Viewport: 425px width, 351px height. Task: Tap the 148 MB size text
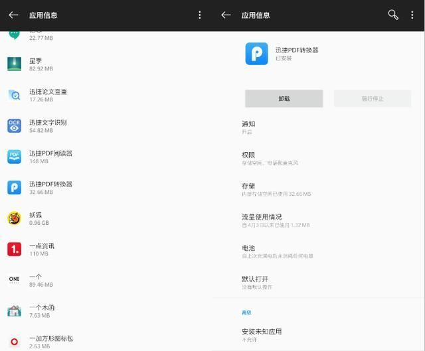(x=39, y=161)
